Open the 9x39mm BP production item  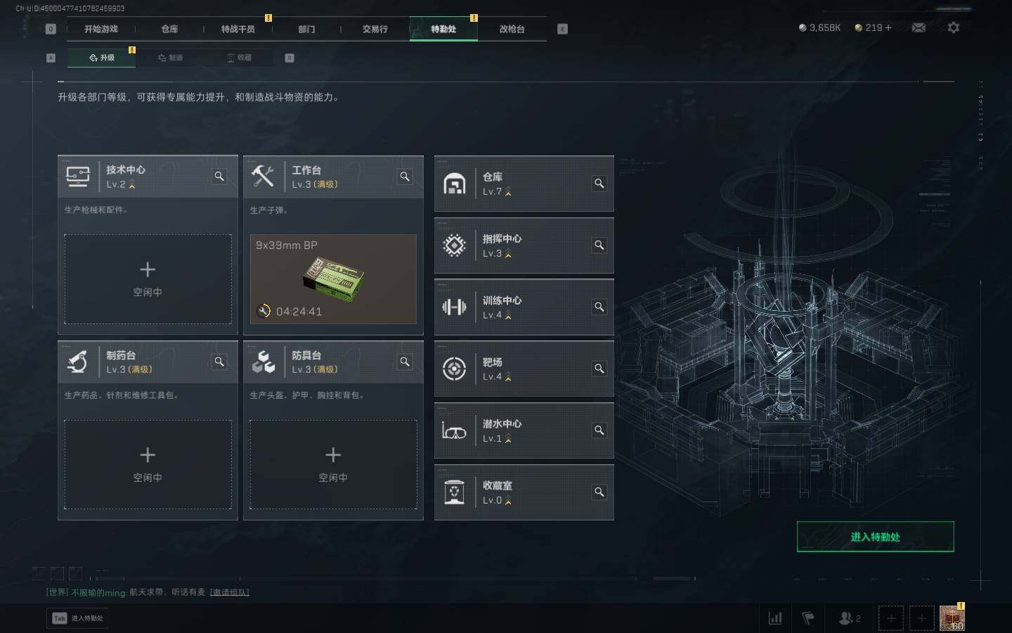[333, 279]
